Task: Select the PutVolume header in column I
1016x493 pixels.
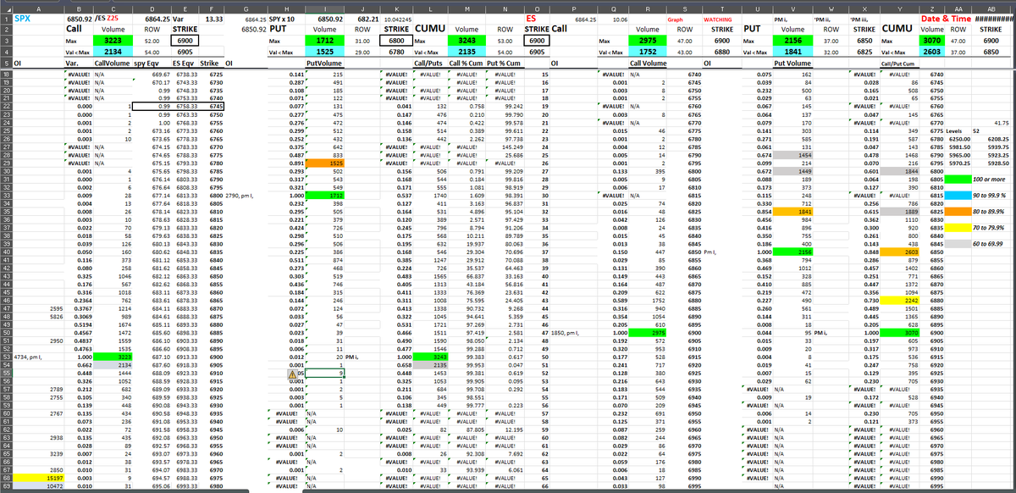Action: [x=323, y=63]
